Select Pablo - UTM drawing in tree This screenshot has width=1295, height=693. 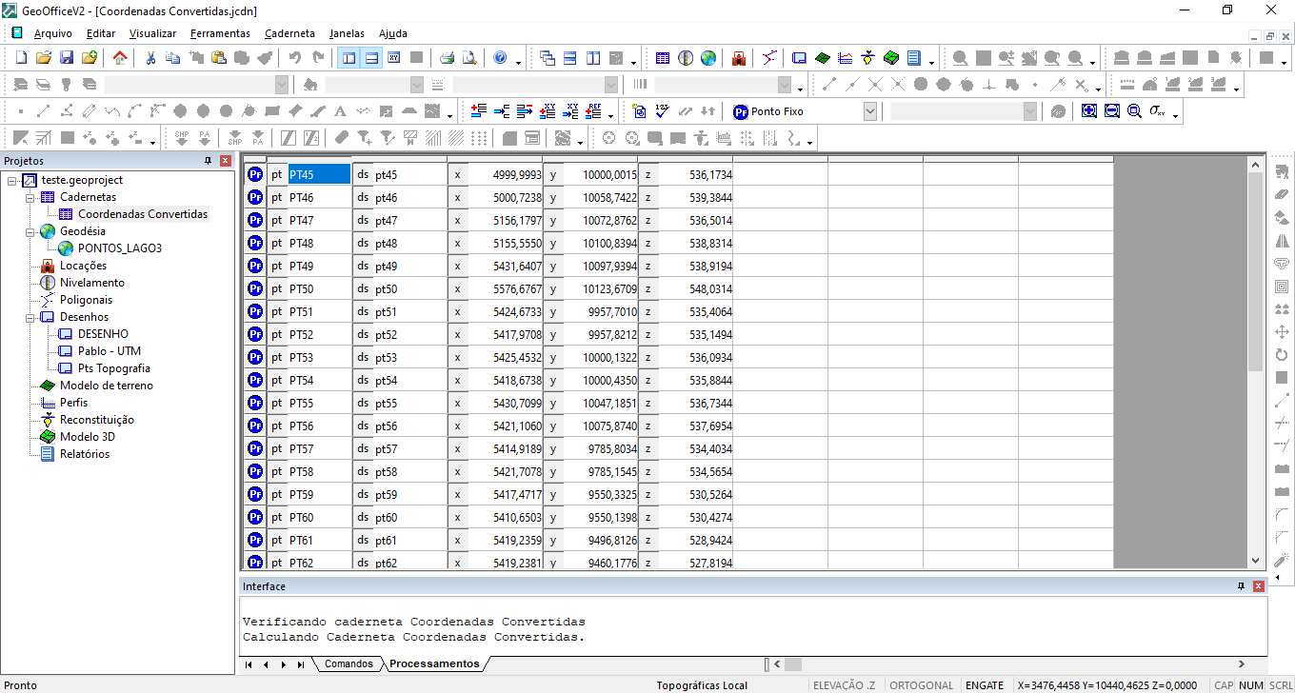pyautogui.click(x=109, y=351)
